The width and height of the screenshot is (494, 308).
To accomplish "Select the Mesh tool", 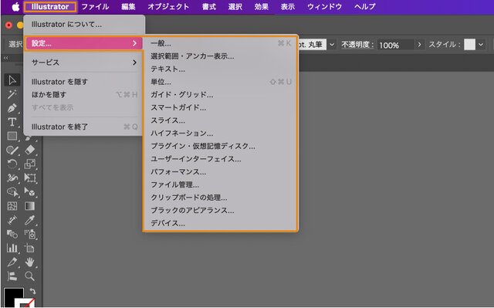I will coord(12,206).
